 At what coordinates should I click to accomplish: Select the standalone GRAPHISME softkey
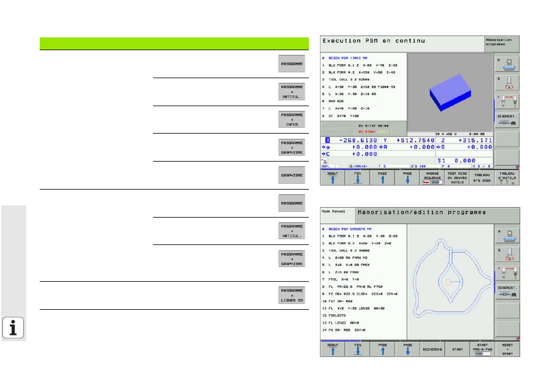[292, 175]
